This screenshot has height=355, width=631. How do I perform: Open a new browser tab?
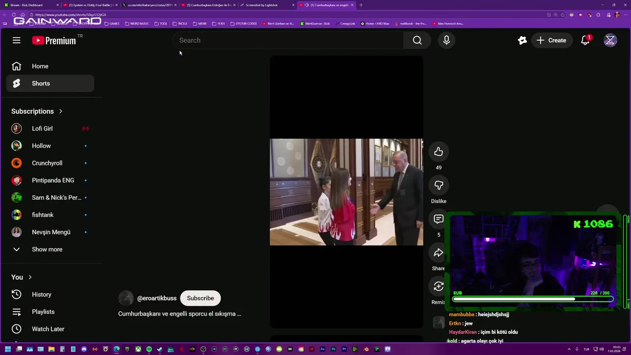361,5
